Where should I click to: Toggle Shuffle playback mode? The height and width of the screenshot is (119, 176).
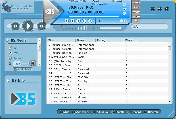pos(118,112)
